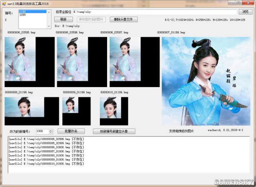Click the log line for 00000009_01000.bmp

(46, 160)
